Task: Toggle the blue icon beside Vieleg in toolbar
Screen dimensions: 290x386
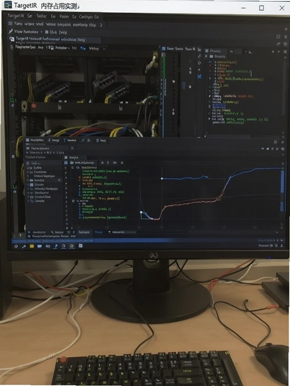Action: click(x=83, y=48)
